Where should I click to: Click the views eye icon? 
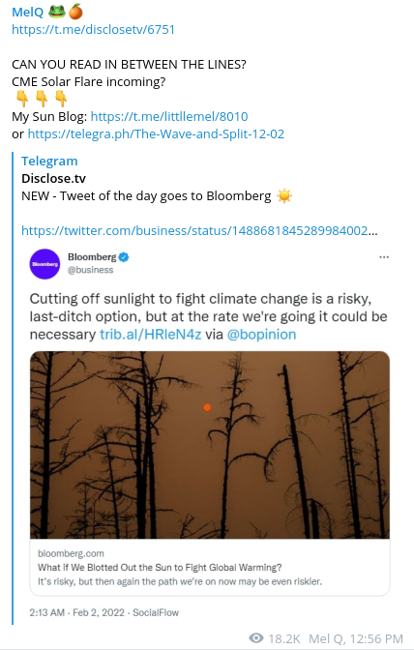[x=256, y=638]
